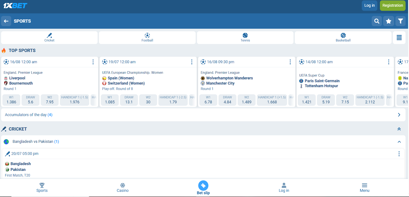The height and width of the screenshot is (197, 409).
Task: Open the filter funnel icon
Action: pyautogui.click(x=400, y=21)
